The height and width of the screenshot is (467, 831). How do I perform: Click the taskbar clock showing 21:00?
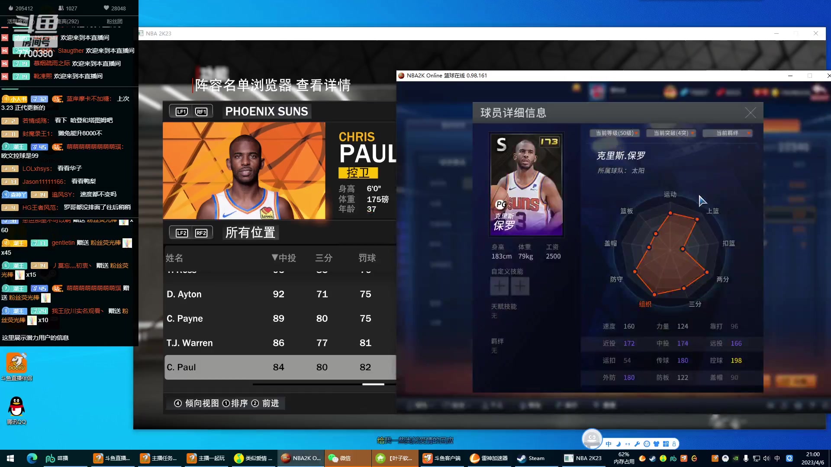812,458
